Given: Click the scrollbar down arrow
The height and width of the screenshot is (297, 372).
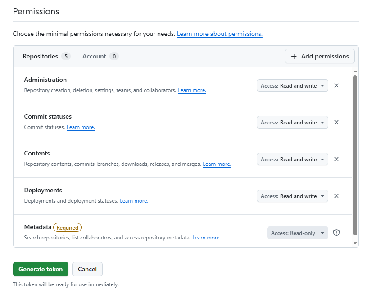Looking at the screenshot, I should coord(355,243).
